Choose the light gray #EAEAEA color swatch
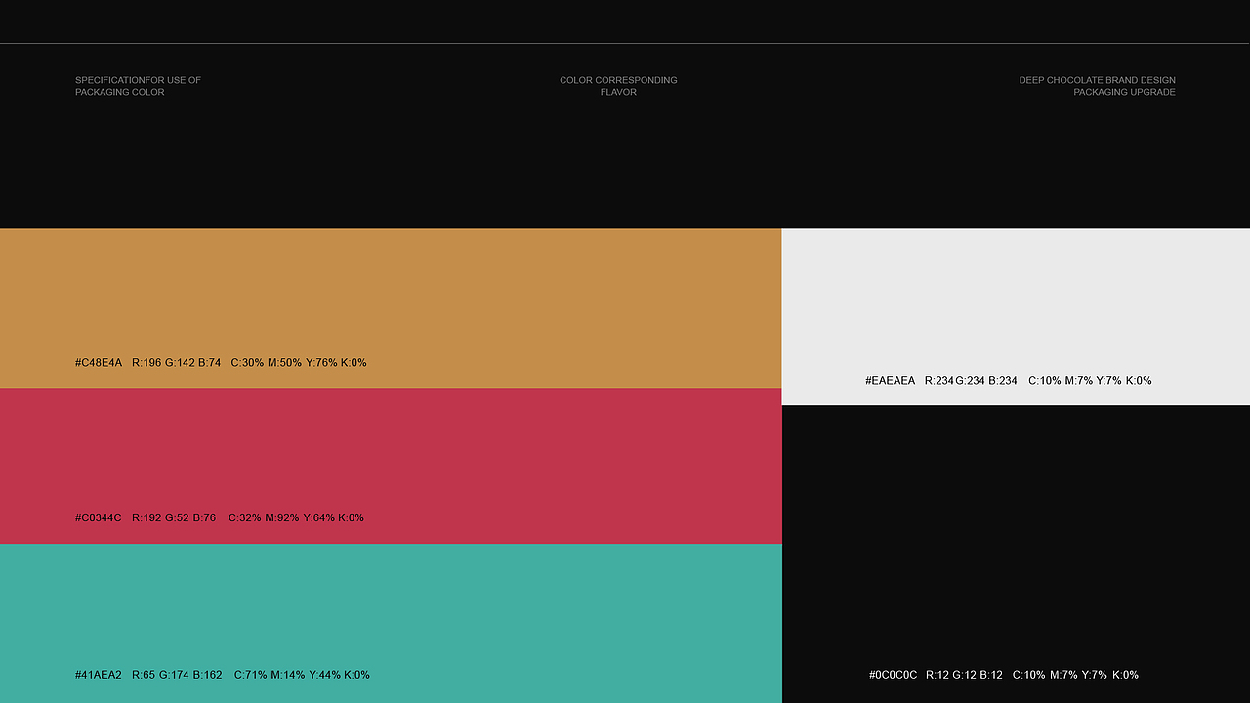This screenshot has height=703, width=1250. coord(1016,317)
